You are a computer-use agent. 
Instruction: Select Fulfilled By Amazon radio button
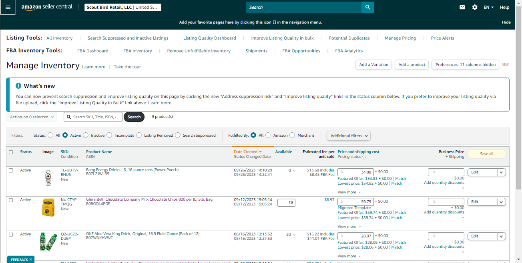[x=268, y=135]
